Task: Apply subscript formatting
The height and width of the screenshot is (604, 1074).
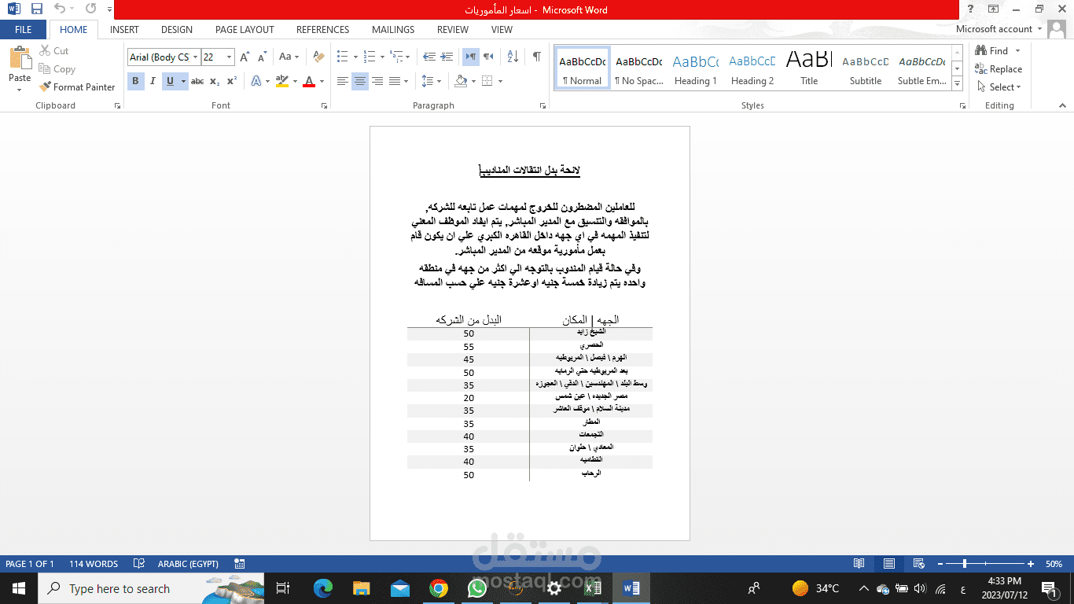Action: click(215, 81)
